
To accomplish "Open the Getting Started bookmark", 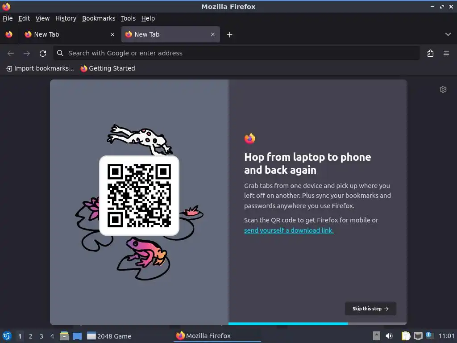I will tap(108, 68).
